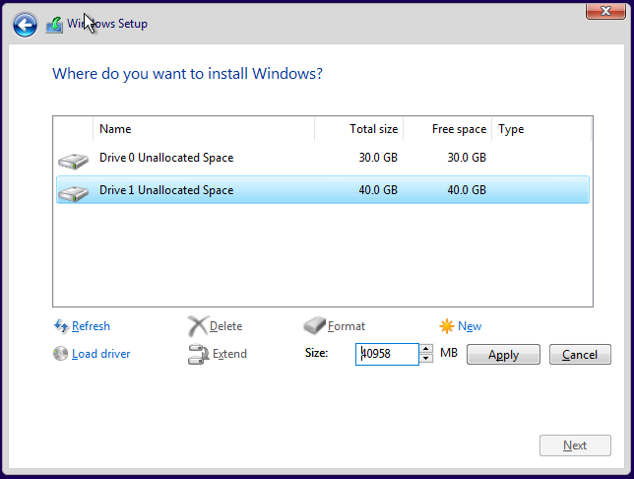The width and height of the screenshot is (634, 479).
Task: Sort by the Name column header
Action: pyautogui.click(x=204, y=129)
